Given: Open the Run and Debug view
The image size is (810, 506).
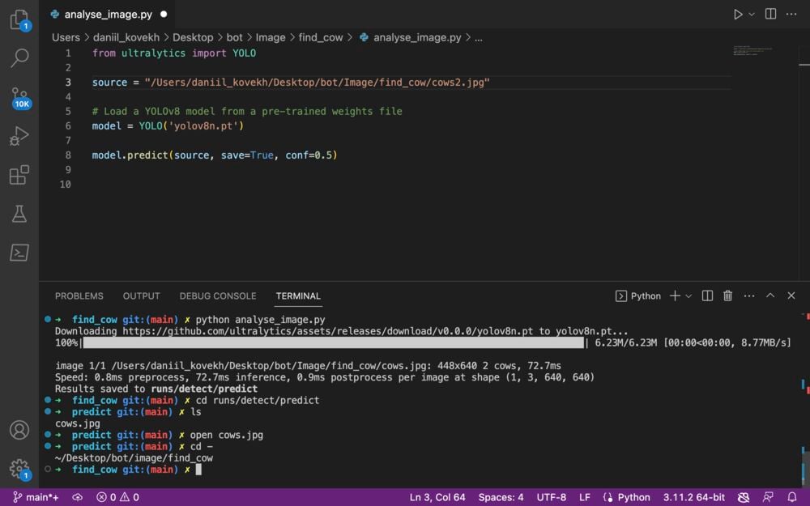Looking at the screenshot, I should pyautogui.click(x=19, y=136).
